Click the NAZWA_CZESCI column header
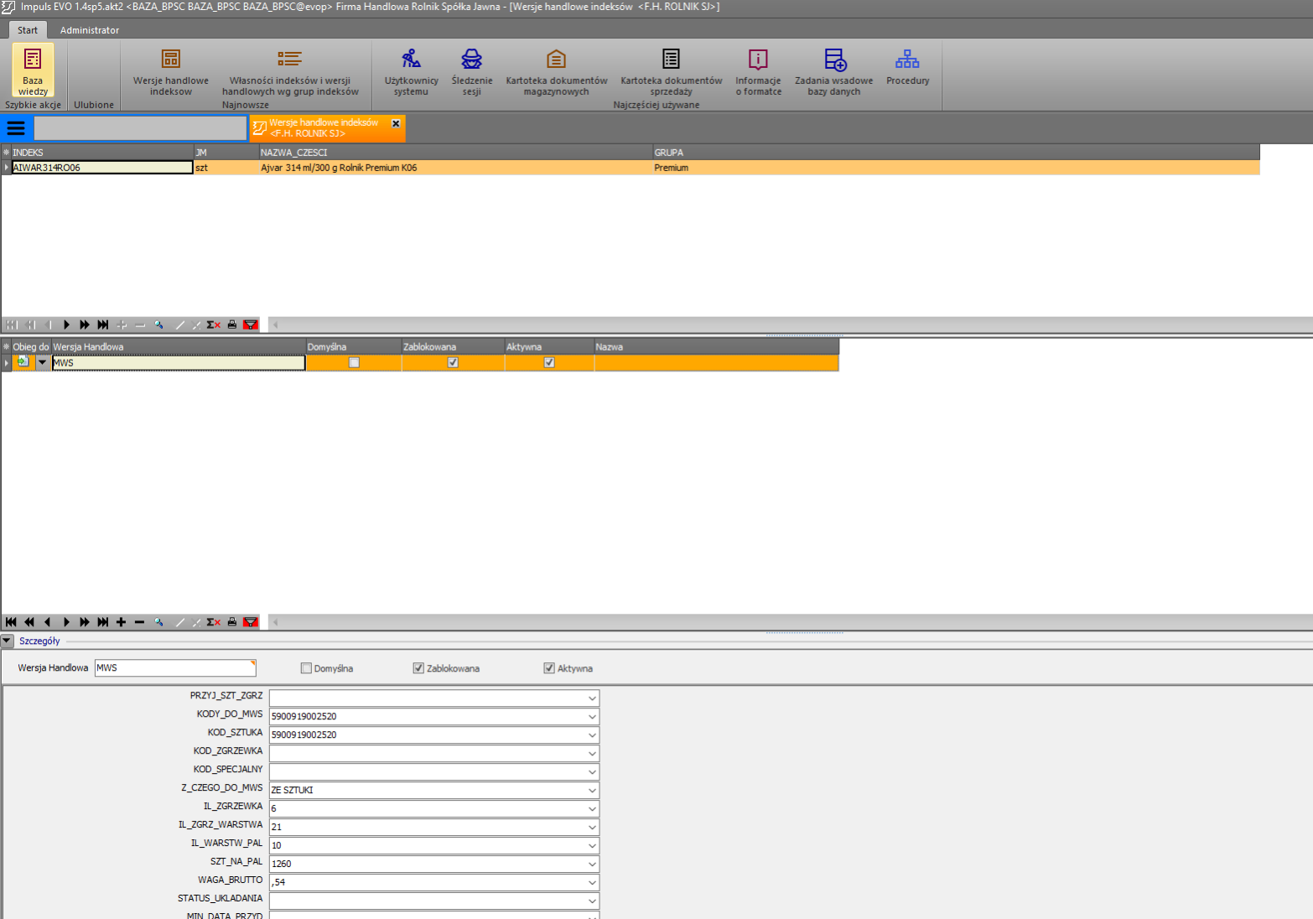1313x919 pixels. (455, 153)
